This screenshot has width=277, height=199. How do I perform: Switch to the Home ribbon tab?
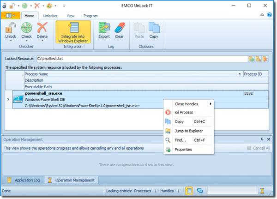[x=30, y=16]
